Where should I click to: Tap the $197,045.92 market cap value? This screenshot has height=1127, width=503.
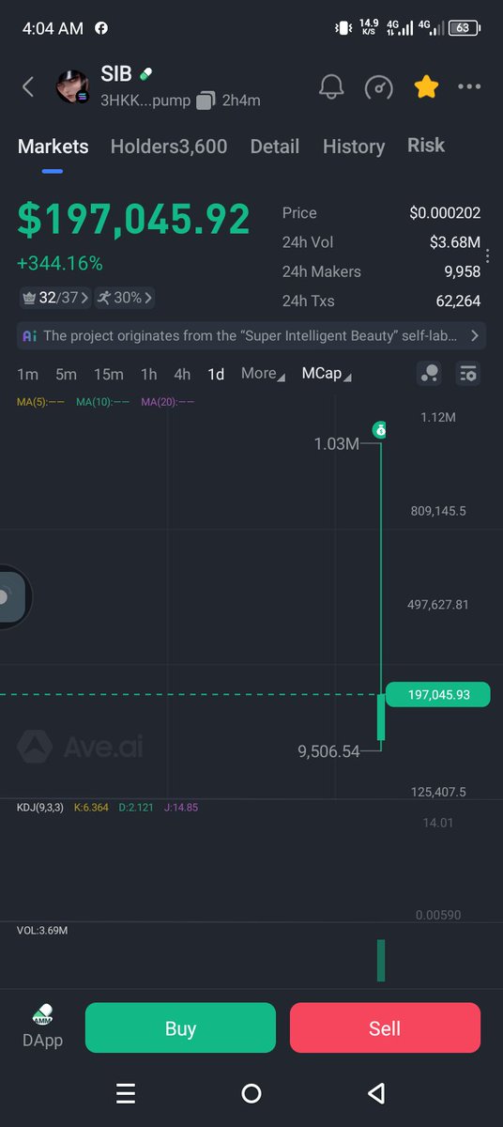tap(133, 219)
